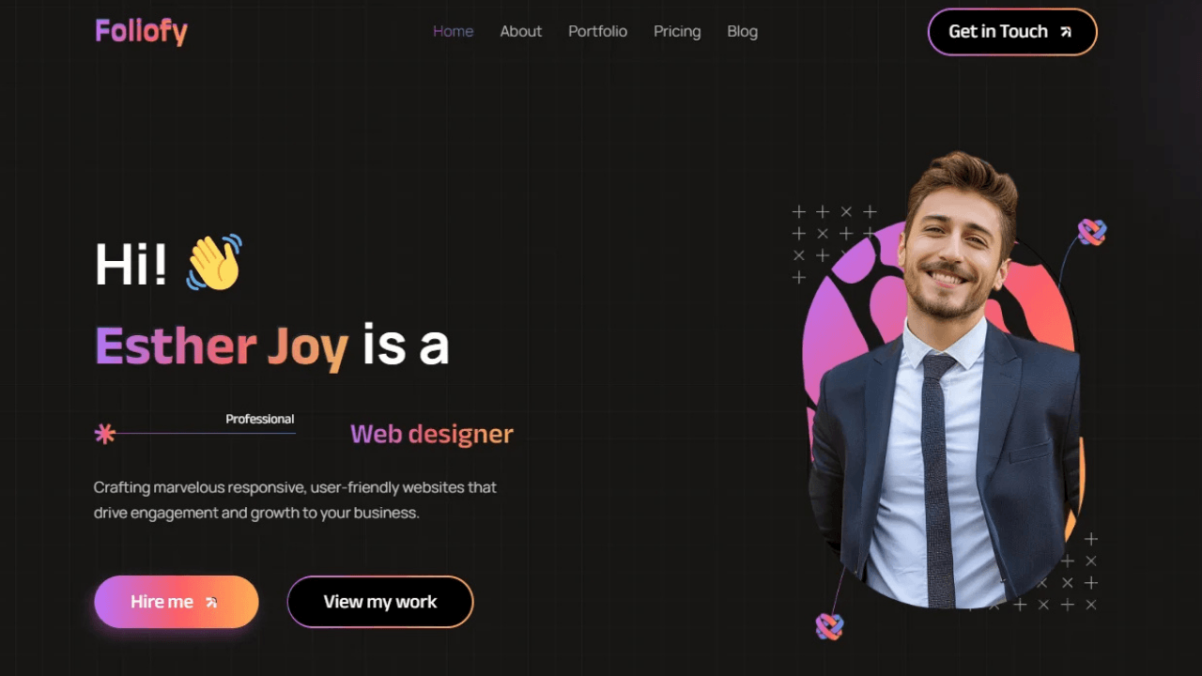This screenshot has width=1202, height=676.
Task: Click the waving hand emoji
Action: pyautogui.click(x=214, y=262)
